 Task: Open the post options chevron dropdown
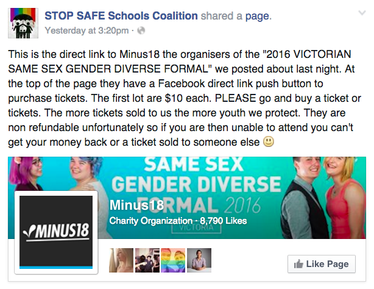point(362,13)
